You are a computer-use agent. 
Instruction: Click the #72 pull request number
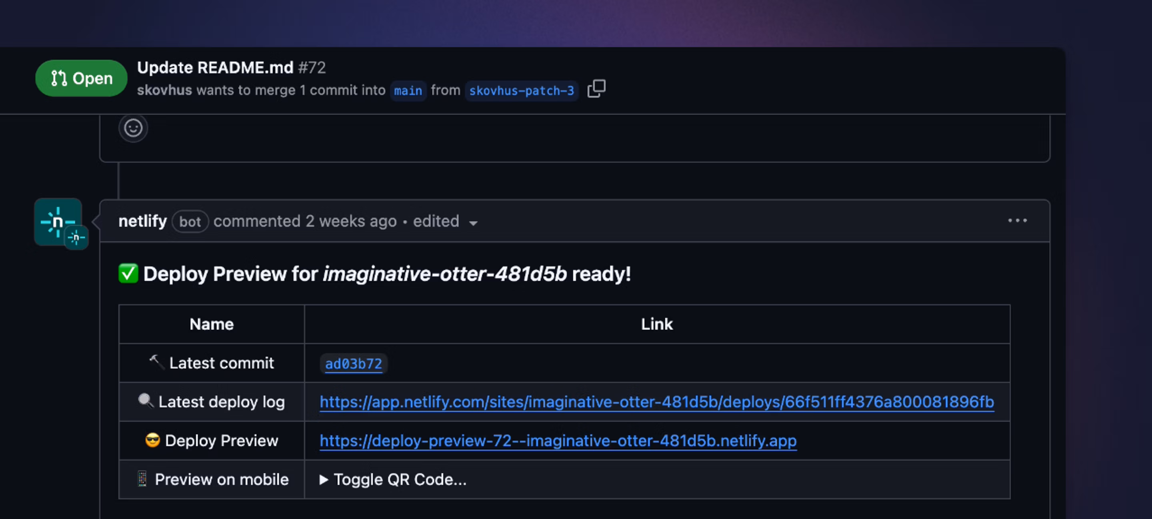[x=312, y=68]
